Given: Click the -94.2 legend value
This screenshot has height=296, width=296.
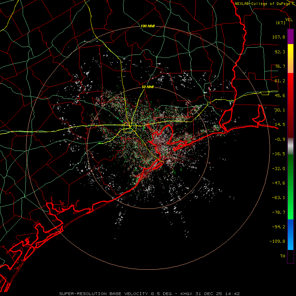Looking at the screenshot, I should pos(279,227).
